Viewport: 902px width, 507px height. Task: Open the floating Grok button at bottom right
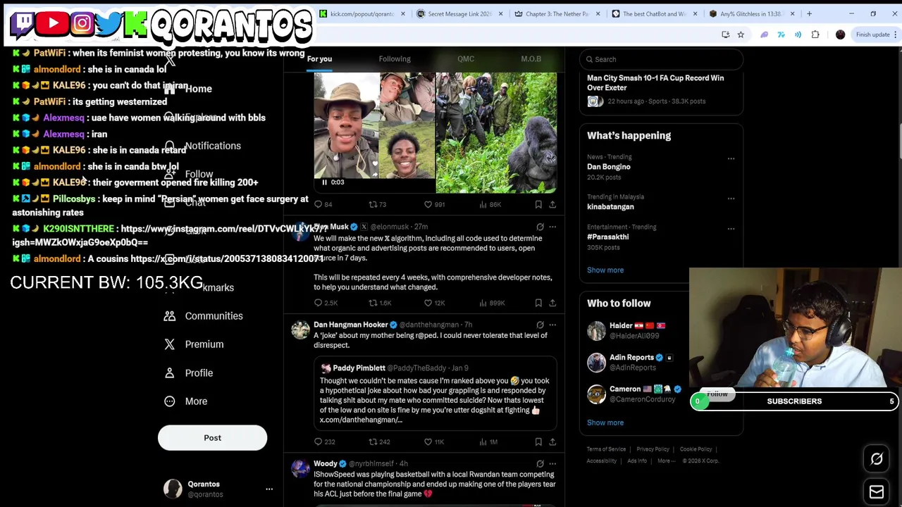(877, 459)
